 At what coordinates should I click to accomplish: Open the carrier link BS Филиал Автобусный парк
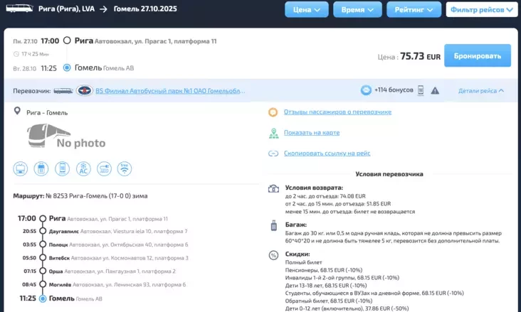tap(171, 91)
